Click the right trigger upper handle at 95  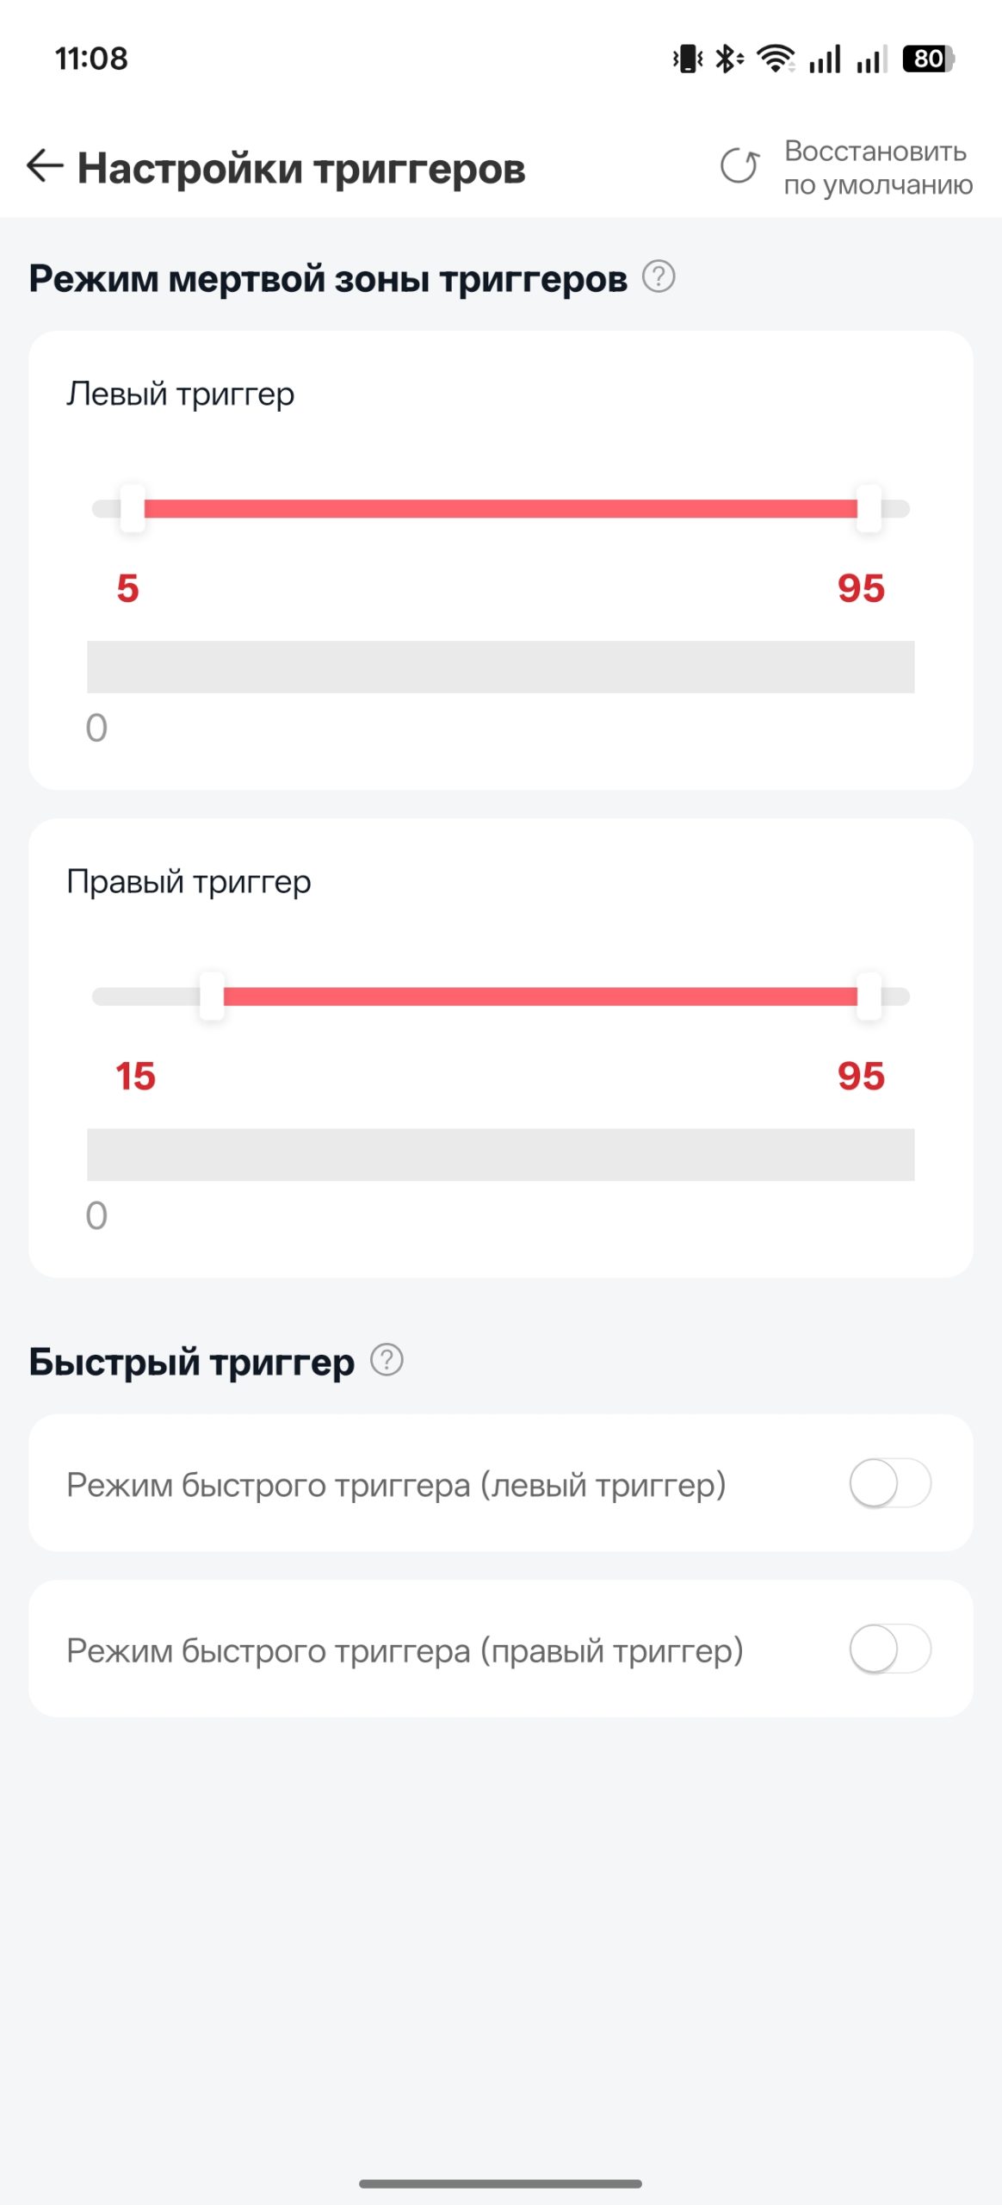(869, 997)
